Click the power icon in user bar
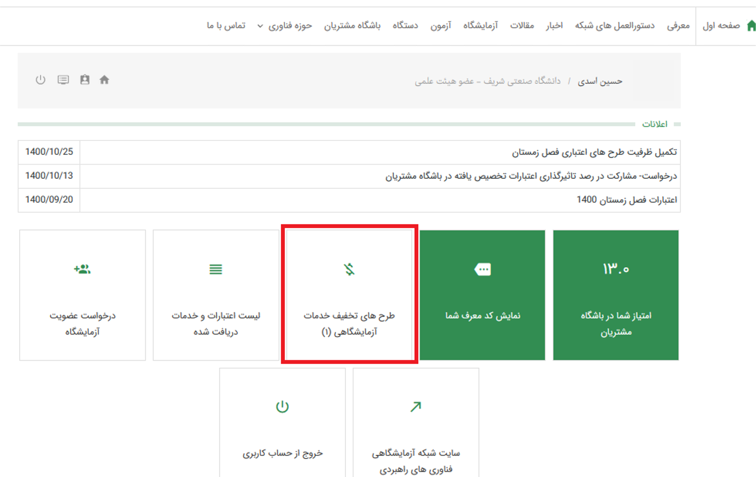 [40, 80]
